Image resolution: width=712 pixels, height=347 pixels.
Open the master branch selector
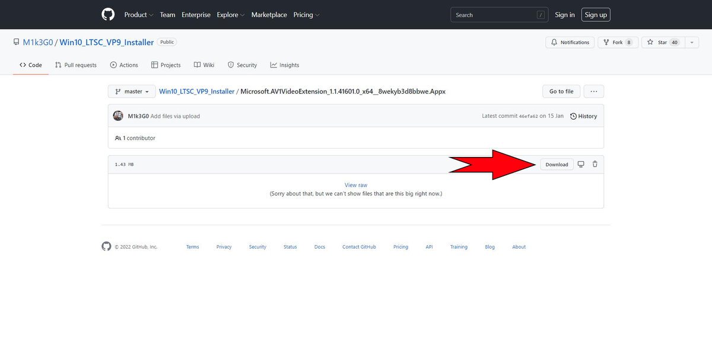pyautogui.click(x=132, y=92)
